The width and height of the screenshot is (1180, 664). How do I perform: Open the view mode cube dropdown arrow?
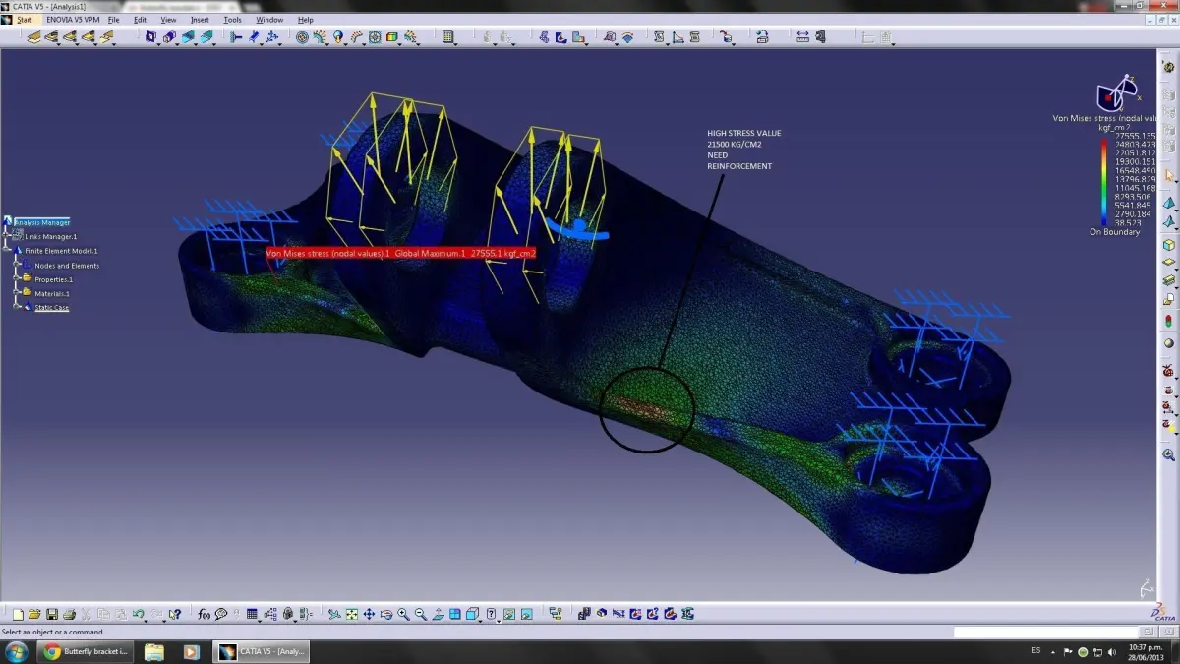(x=480, y=621)
